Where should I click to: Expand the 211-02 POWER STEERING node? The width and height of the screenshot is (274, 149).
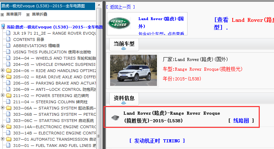pyautogui.click(x=2, y=95)
